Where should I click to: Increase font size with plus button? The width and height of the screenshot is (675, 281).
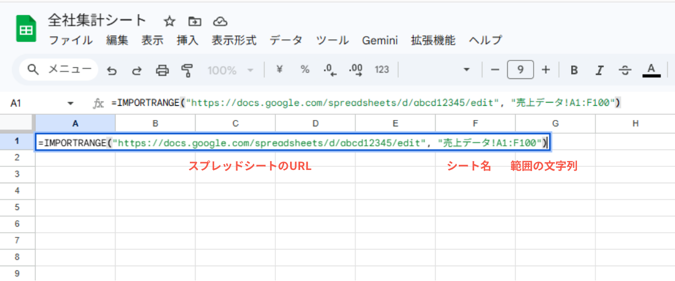click(x=546, y=69)
